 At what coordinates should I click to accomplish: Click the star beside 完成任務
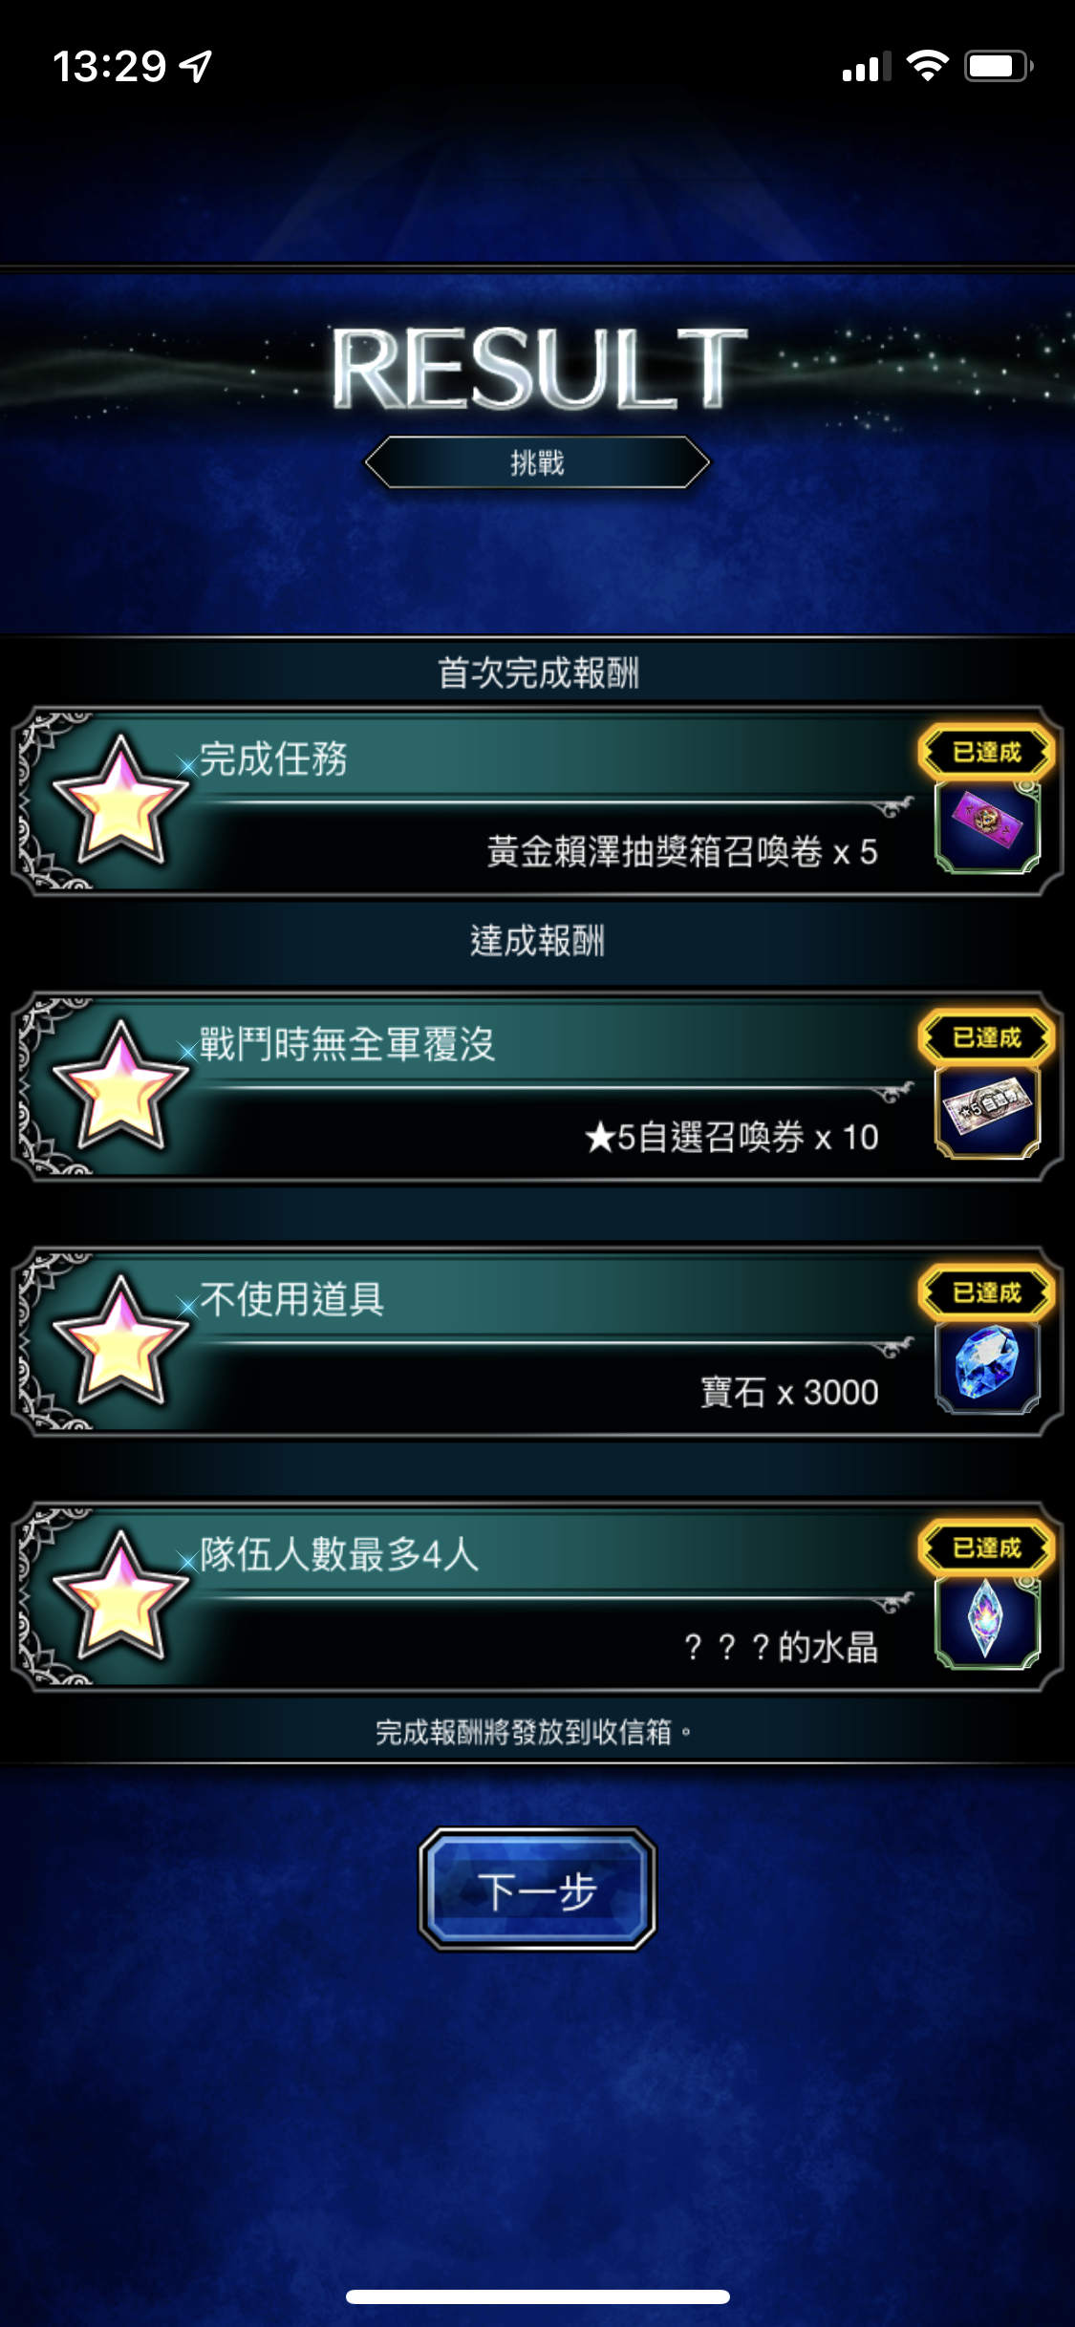[x=120, y=801]
